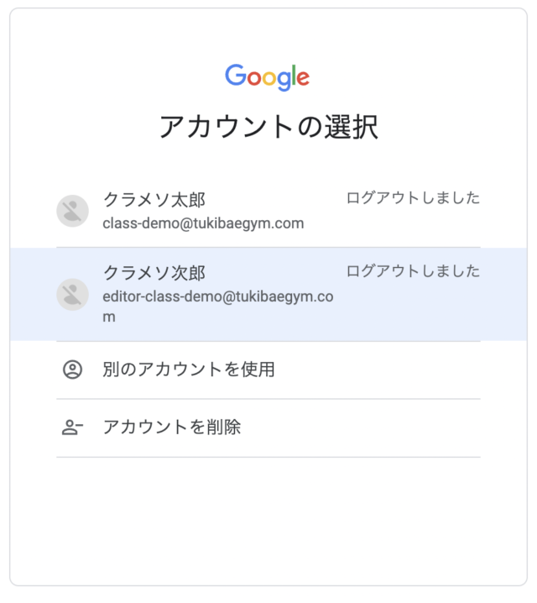Click the person circle icon for 別のアカウントを使用
537x603 pixels.
pos(73,370)
